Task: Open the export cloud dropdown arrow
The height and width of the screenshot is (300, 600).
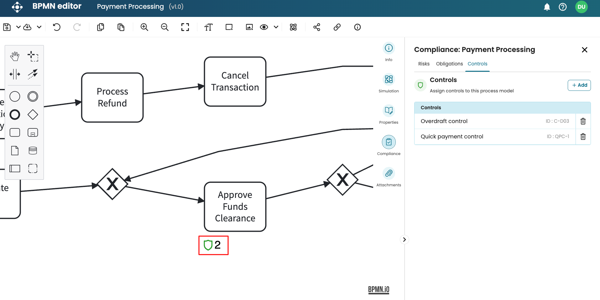Action: [x=39, y=27]
